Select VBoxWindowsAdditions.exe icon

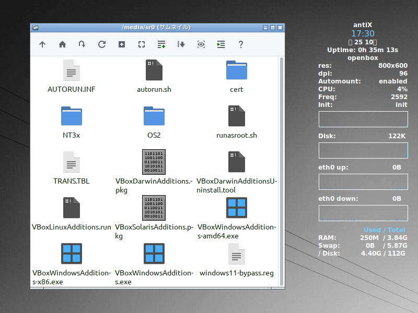pyautogui.click(x=154, y=254)
